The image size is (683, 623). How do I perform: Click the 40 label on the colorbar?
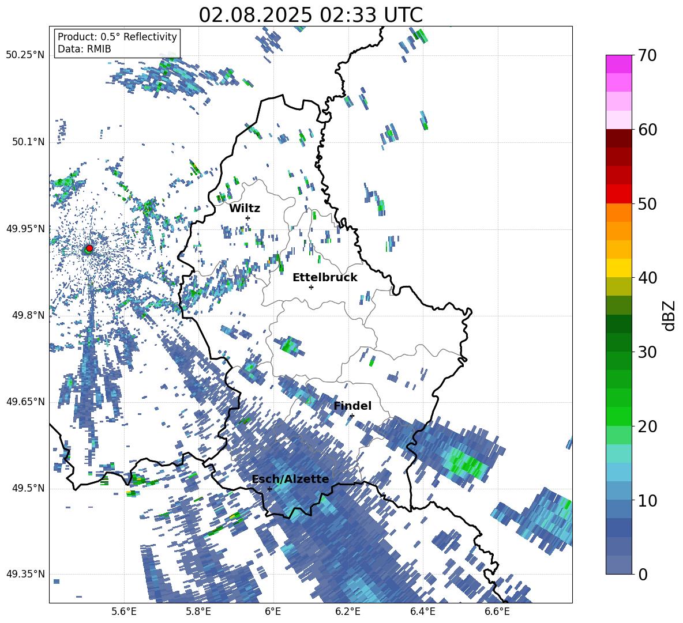647,278
